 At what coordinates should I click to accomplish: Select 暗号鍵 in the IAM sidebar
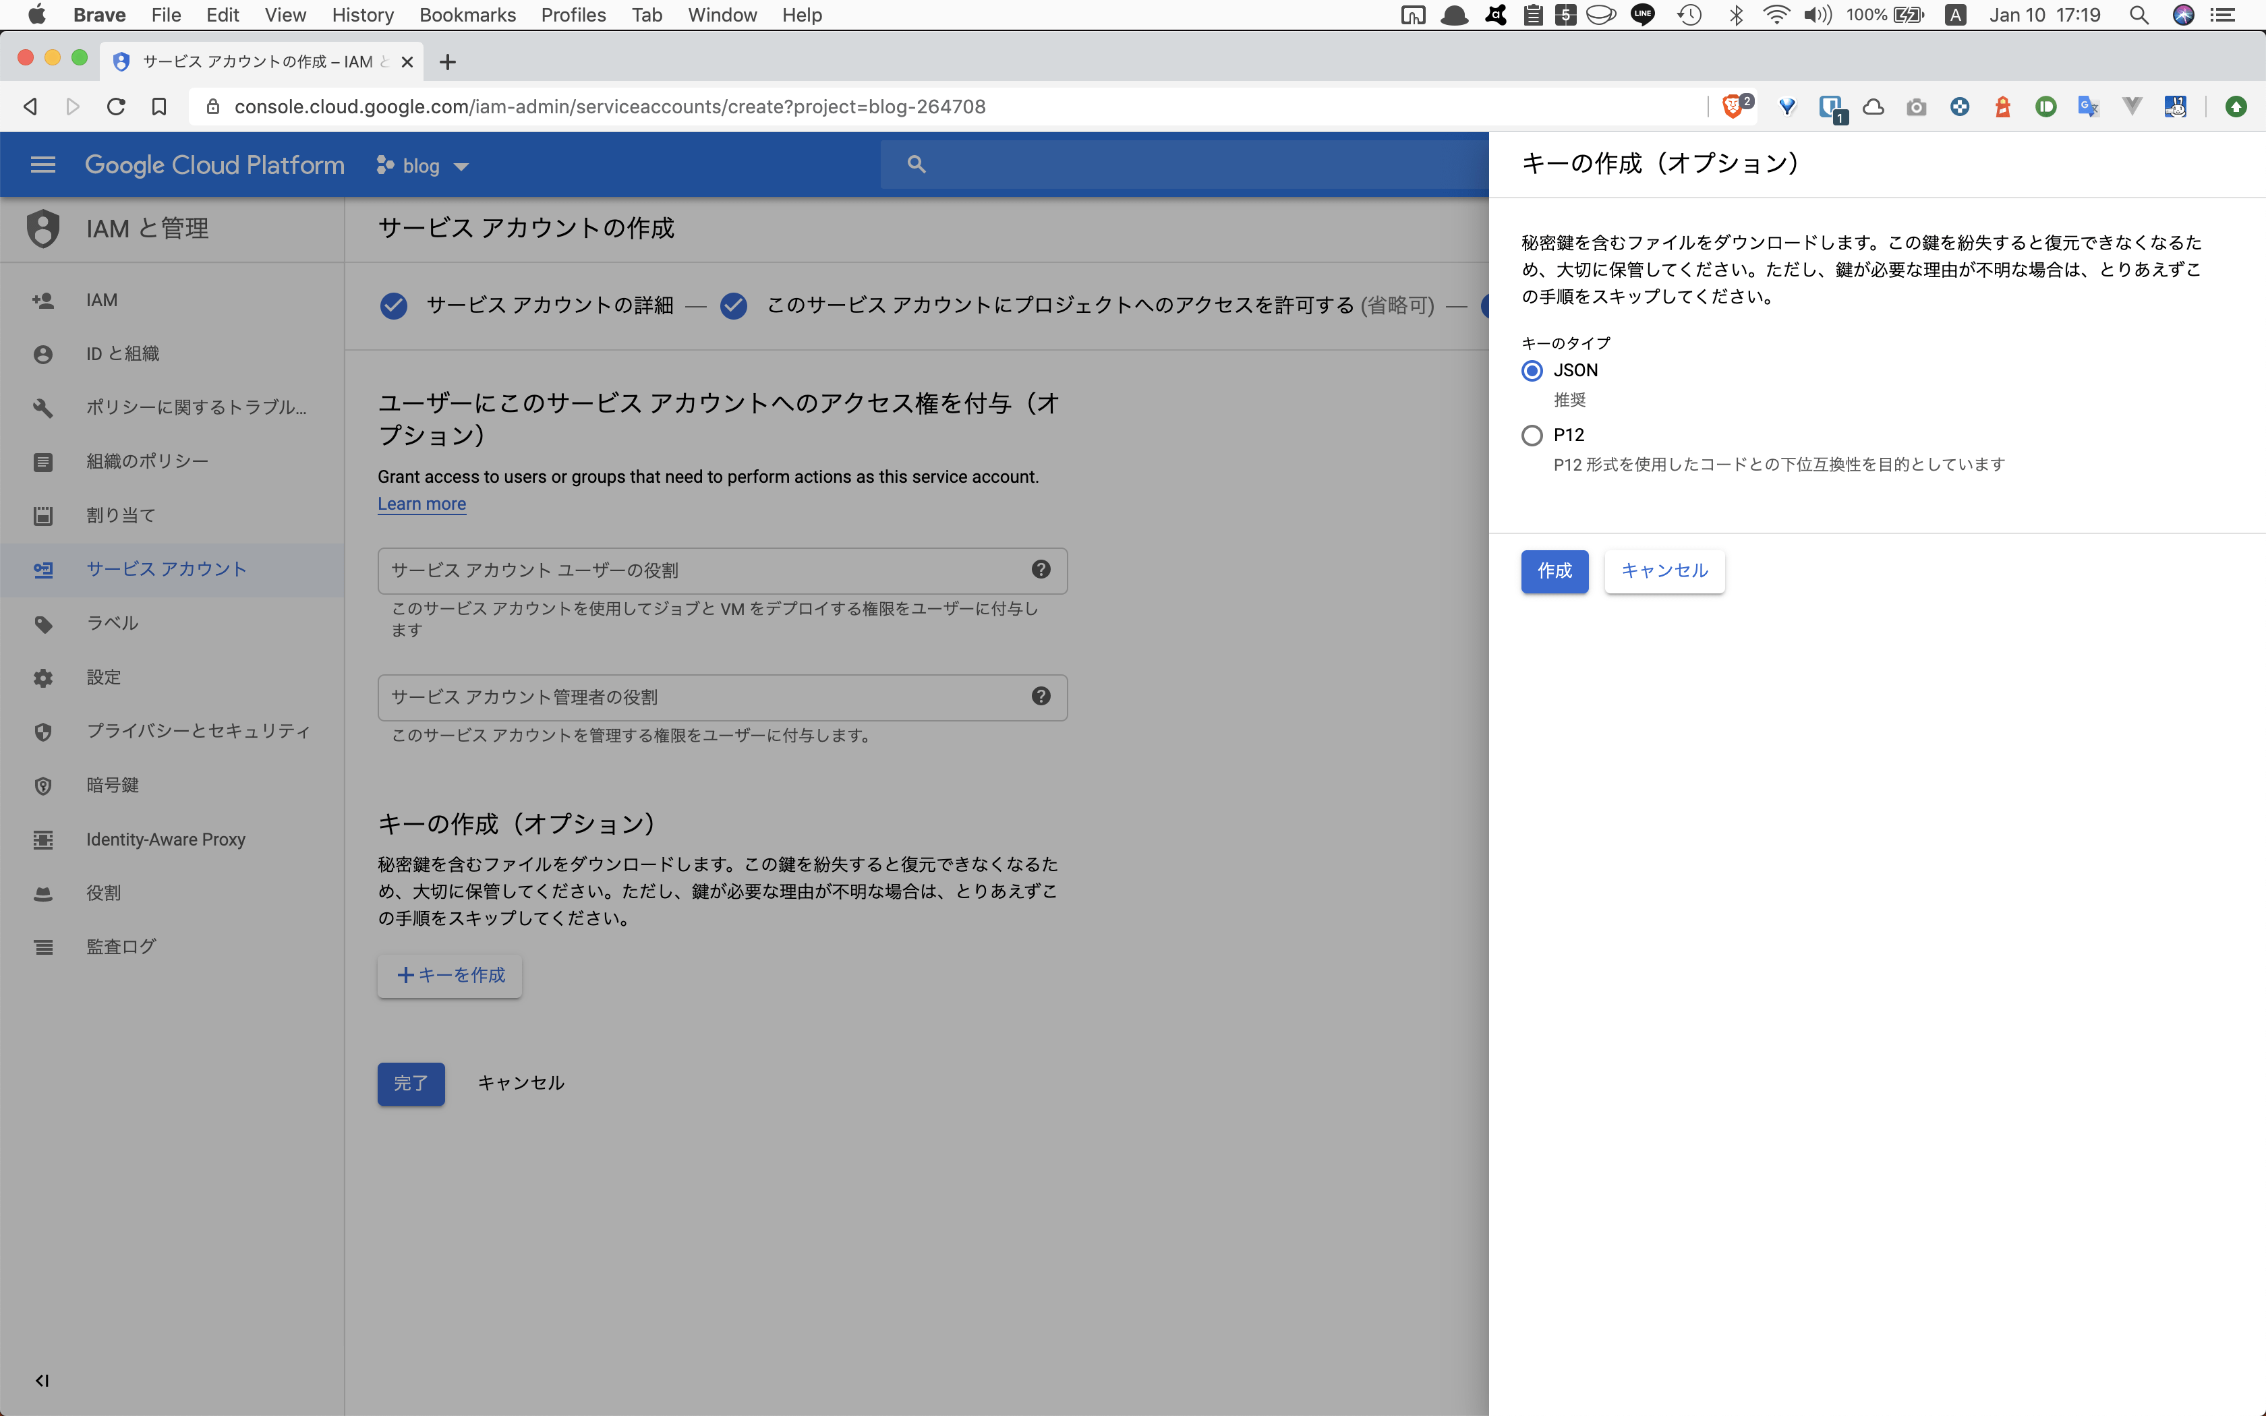[113, 785]
